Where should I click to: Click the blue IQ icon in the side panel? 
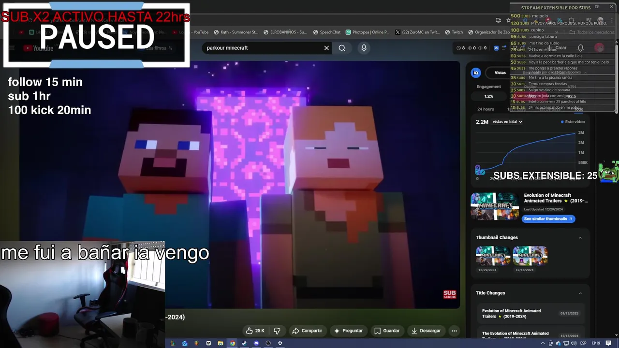coord(476,72)
